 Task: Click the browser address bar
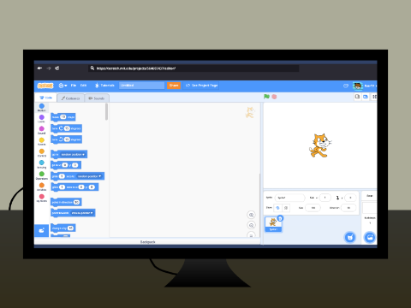pyautogui.click(x=194, y=68)
